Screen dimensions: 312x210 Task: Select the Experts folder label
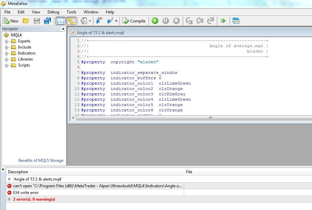[24, 41]
